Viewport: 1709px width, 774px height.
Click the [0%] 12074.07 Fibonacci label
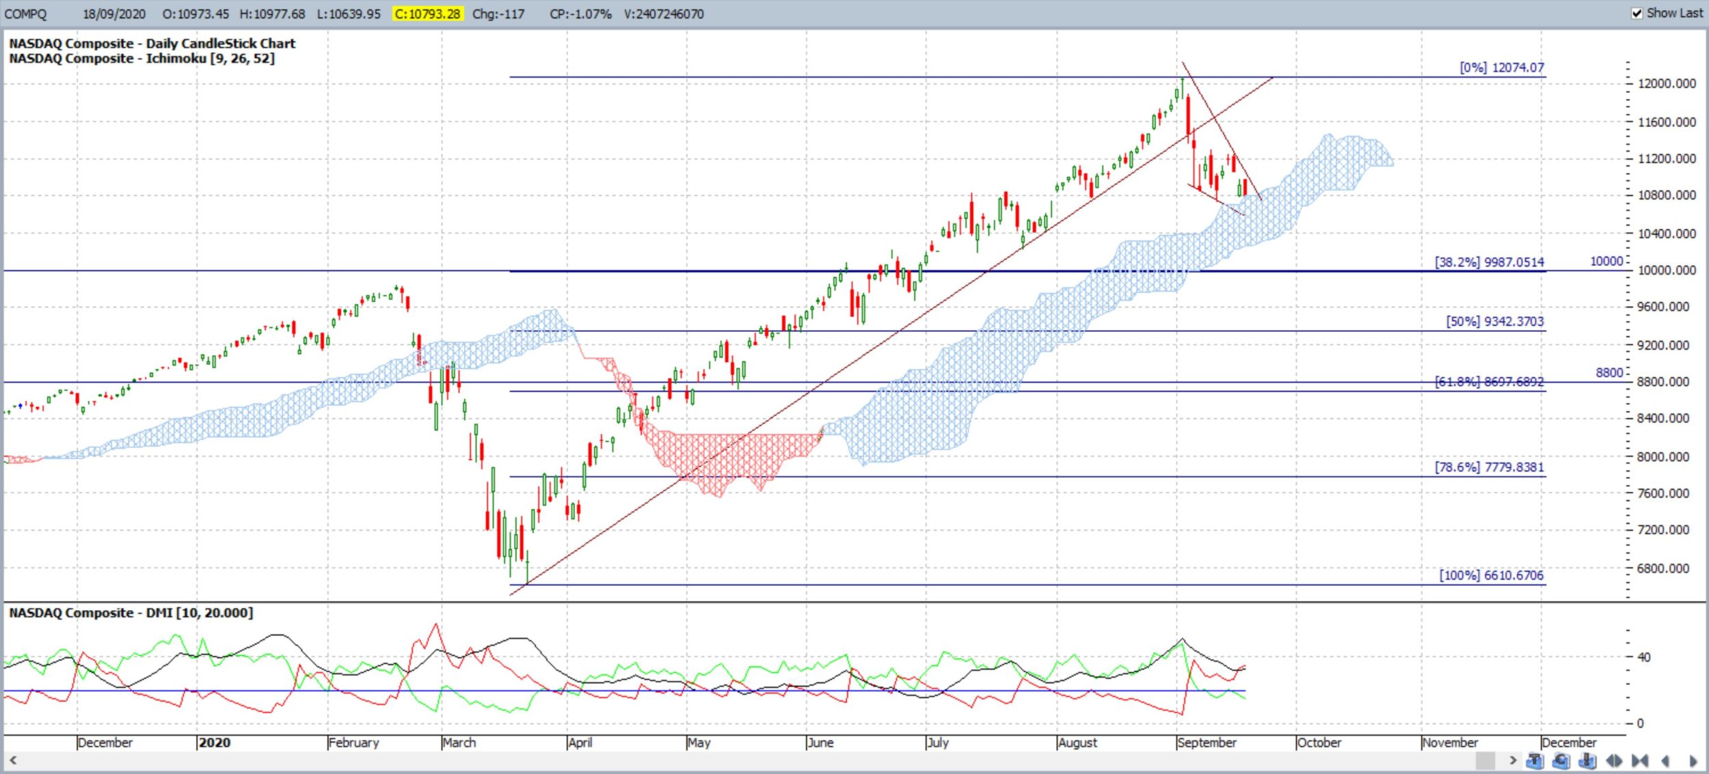pyautogui.click(x=1501, y=68)
